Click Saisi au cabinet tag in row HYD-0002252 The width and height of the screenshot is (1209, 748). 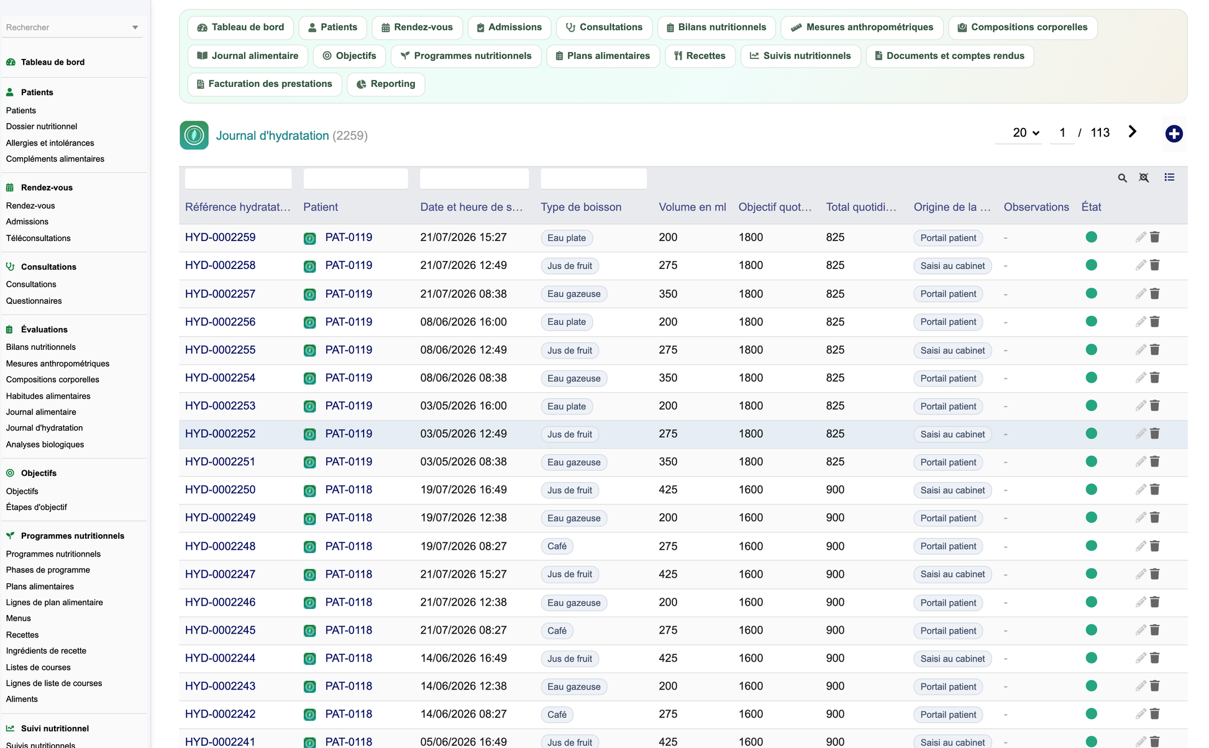click(x=952, y=434)
